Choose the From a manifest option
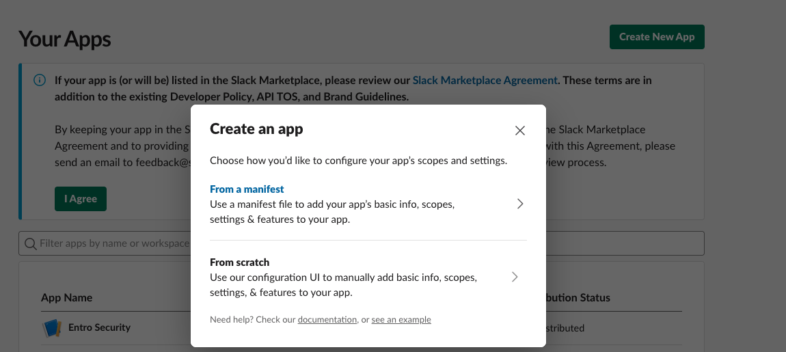This screenshot has width=786, height=352. tap(368, 204)
